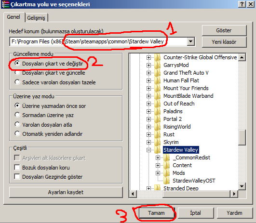Tick 'Dosyaları Gezginde göster' checkbox
Image resolution: width=256 pixels, height=223 pixels.
click(17, 176)
